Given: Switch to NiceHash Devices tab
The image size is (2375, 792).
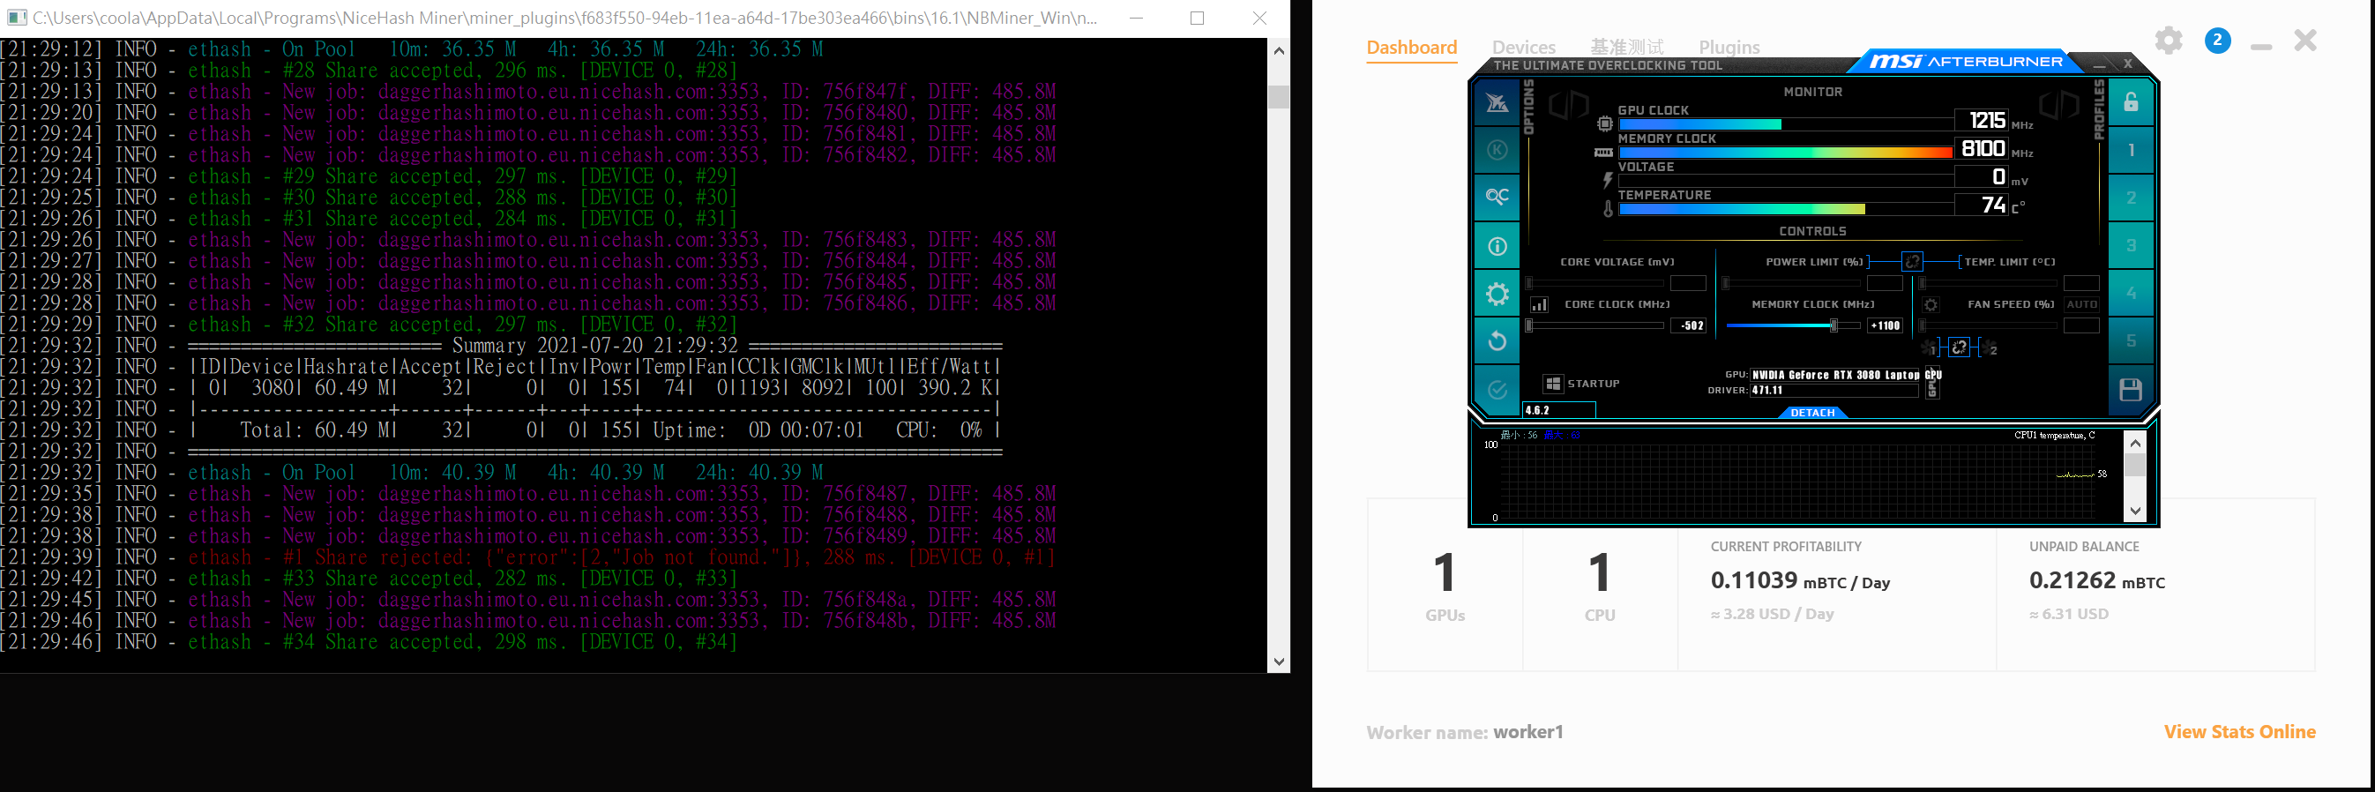Looking at the screenshot, I should (x=1523, y=47).
